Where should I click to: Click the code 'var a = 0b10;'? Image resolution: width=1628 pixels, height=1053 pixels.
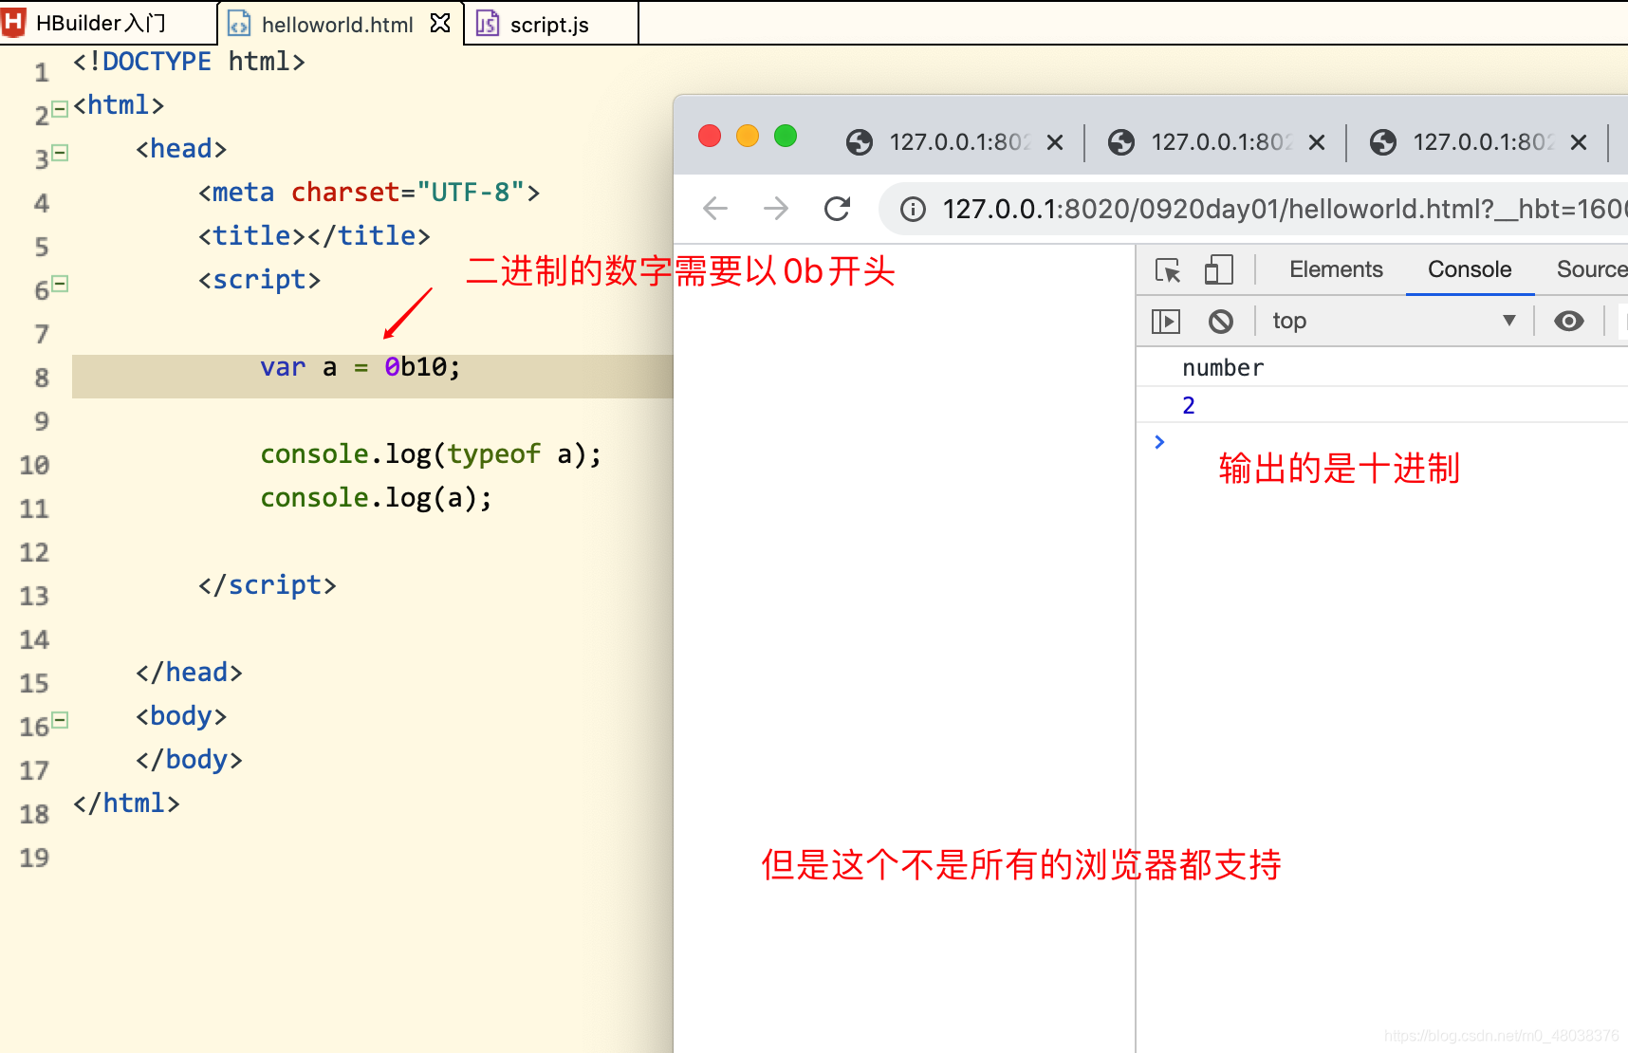click(x=361, y=367)
